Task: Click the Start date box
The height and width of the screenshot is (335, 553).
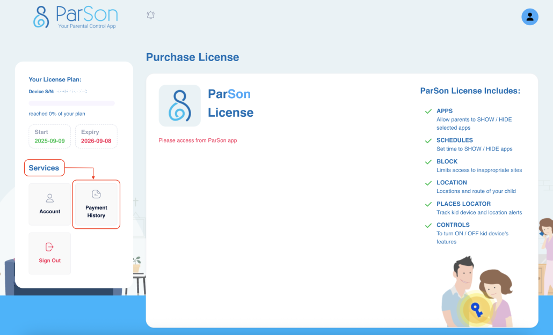Action: click(49, 136)
